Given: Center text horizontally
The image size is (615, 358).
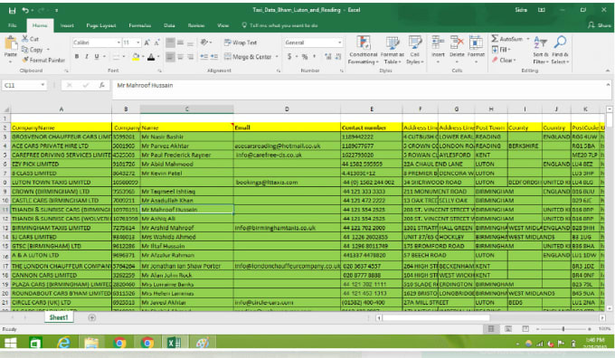Looking at the screenshot, I should point(180,57).
